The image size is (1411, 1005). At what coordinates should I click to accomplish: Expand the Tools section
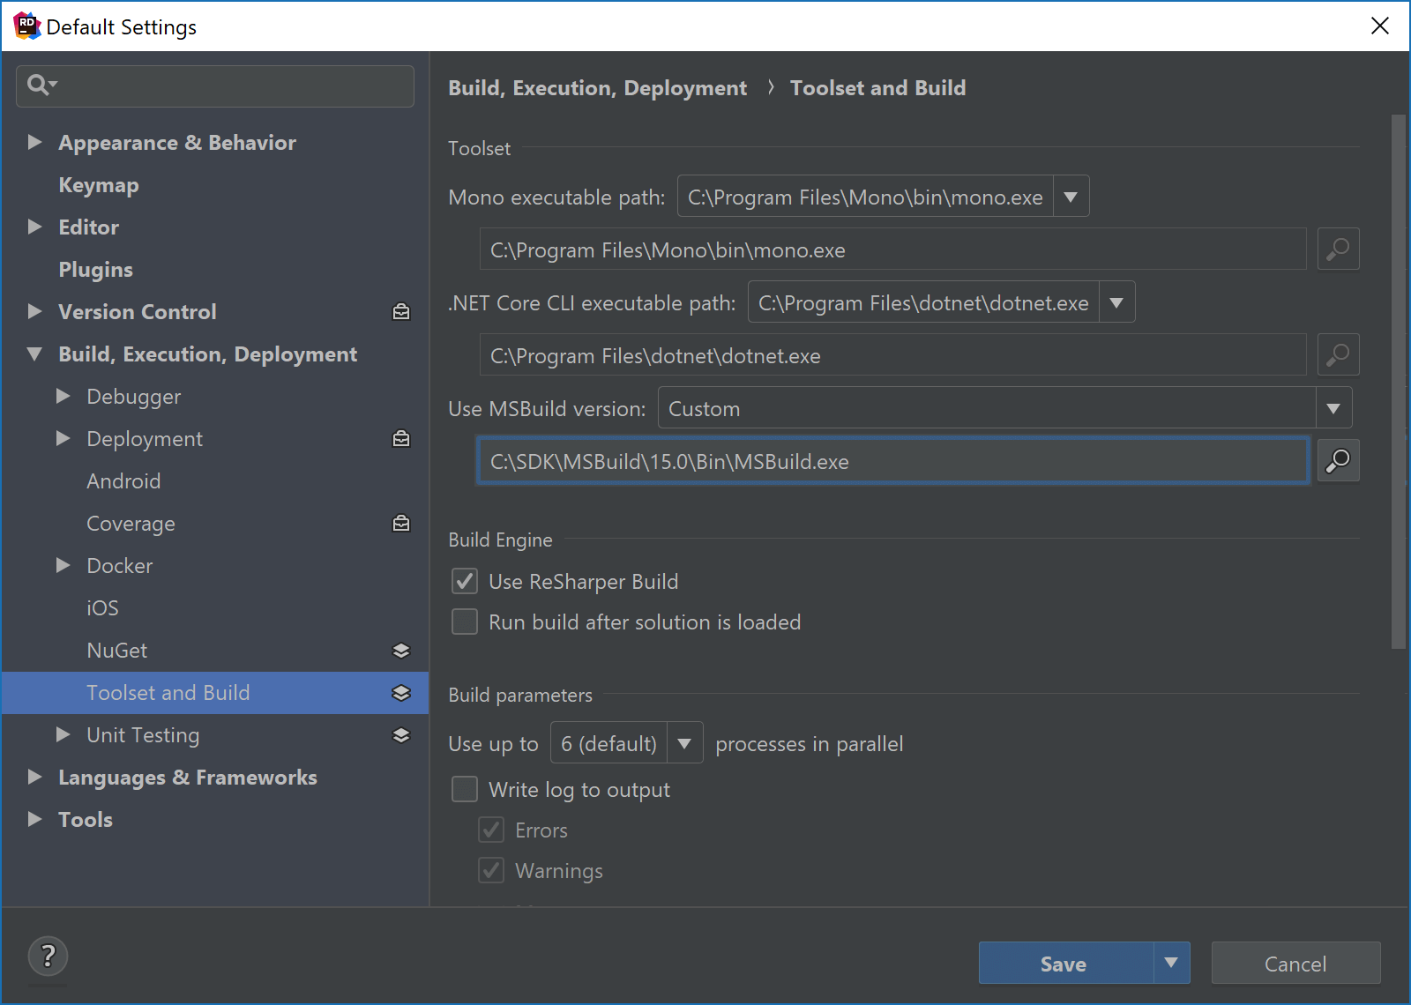click(x=34, y=819)
